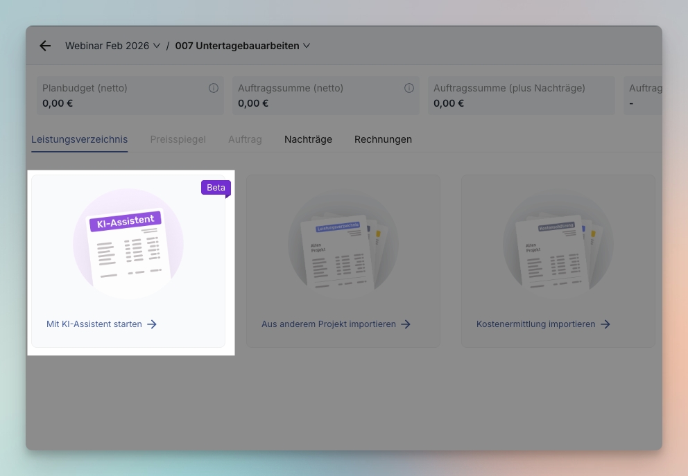Click arrow beside Kostenermittlung importieren
Image resolution: width=688 pixels, height=476 pixels.
coord(605,324)
